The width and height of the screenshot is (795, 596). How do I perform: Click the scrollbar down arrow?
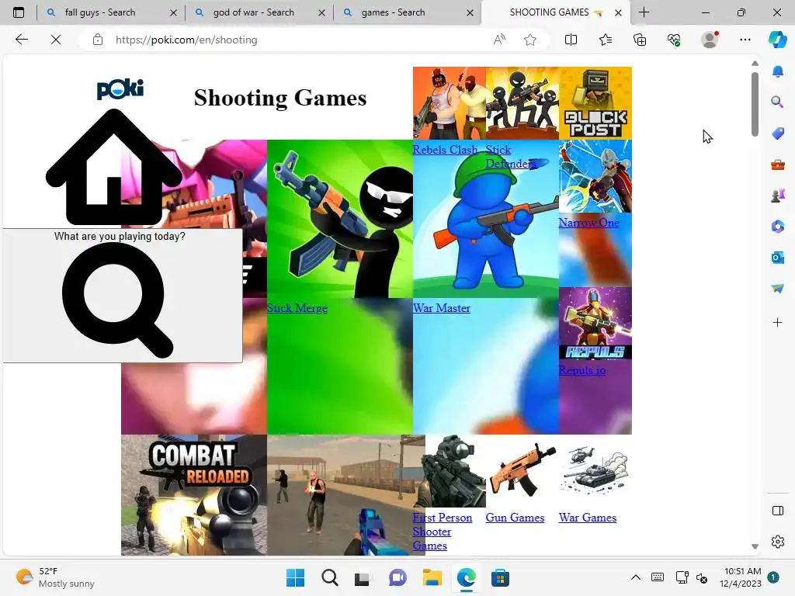click(x=755, y=546)
